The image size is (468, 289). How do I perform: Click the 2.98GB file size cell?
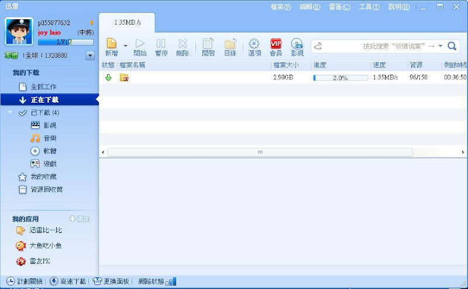283,78
